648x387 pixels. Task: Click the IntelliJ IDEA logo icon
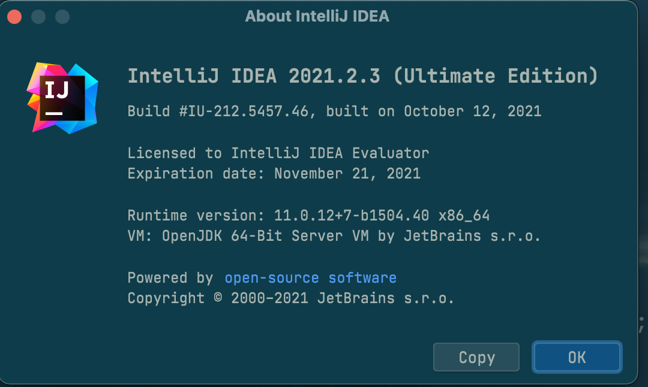[62, 98]
